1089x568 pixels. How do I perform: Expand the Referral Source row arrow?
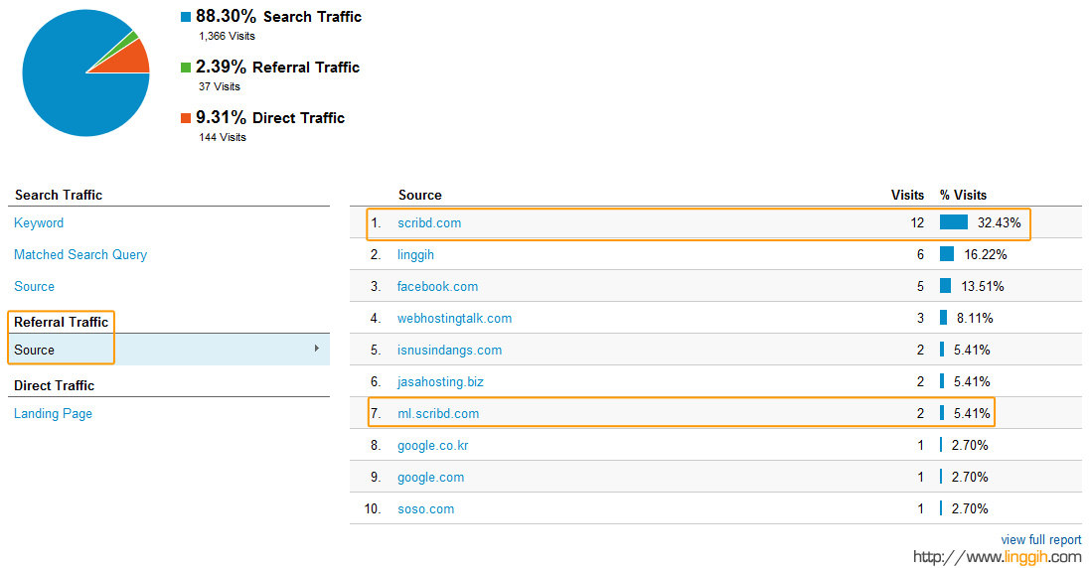317,349
